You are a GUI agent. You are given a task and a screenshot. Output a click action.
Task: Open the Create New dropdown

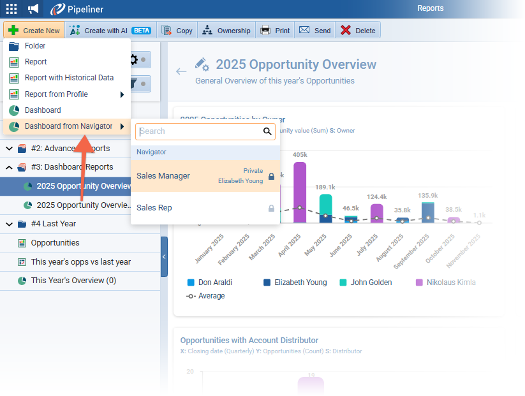click(x=34, y=31)
